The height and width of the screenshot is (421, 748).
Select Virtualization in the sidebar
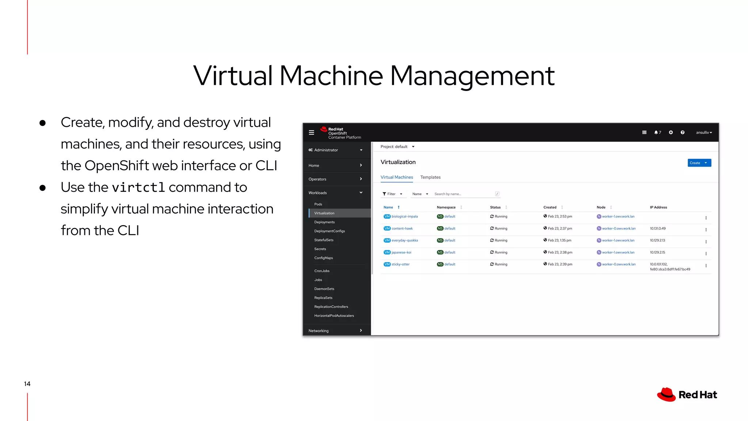tap(340, 213)
